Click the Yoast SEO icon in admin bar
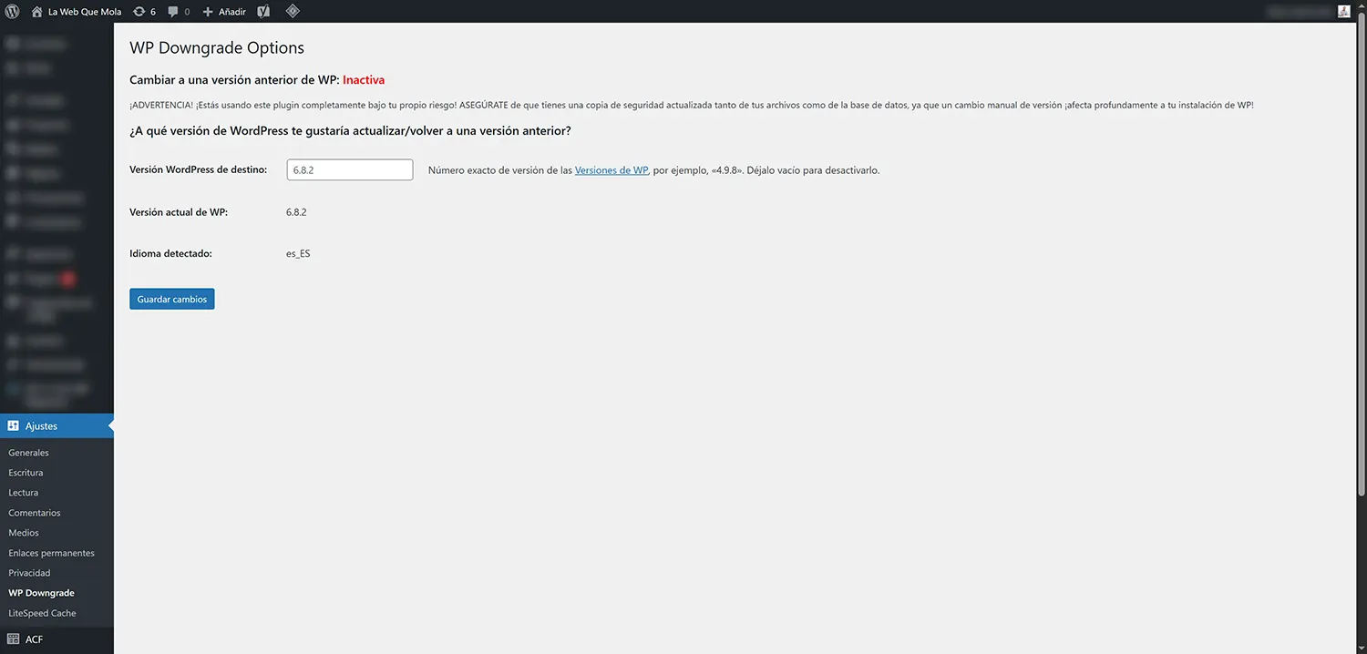This screenshot has height=654, width=1367. 263,11
